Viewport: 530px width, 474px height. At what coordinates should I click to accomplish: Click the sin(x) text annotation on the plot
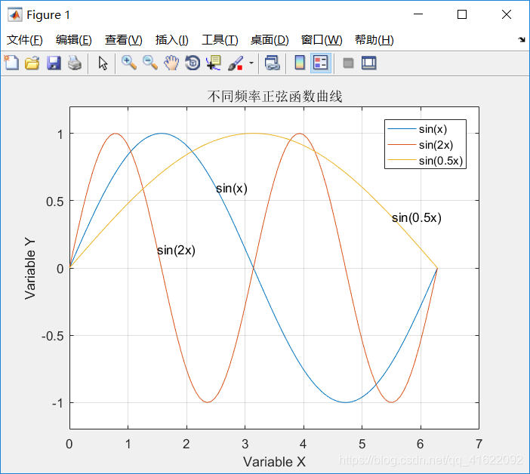pyautogui.click(x=232, y=189)
